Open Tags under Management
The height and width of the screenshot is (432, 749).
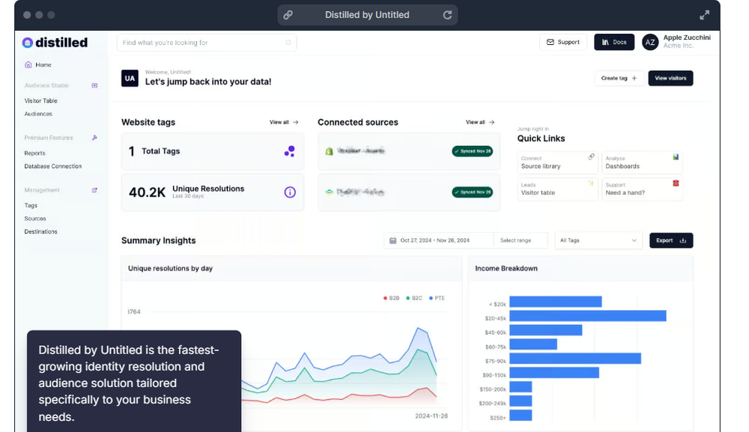click(31, 205)
